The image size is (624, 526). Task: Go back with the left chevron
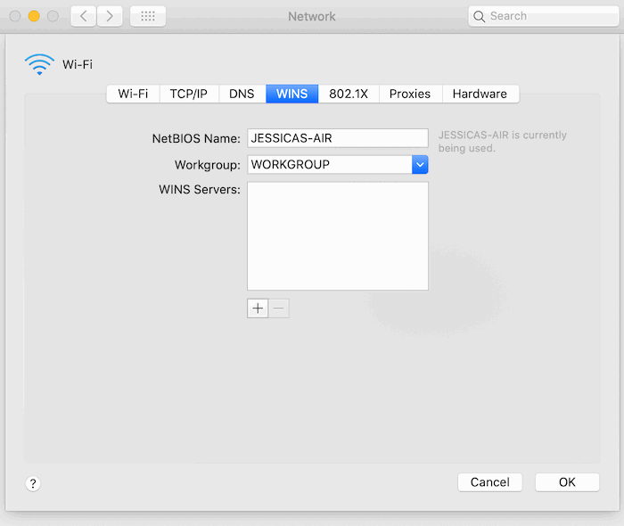pos(84,16)
